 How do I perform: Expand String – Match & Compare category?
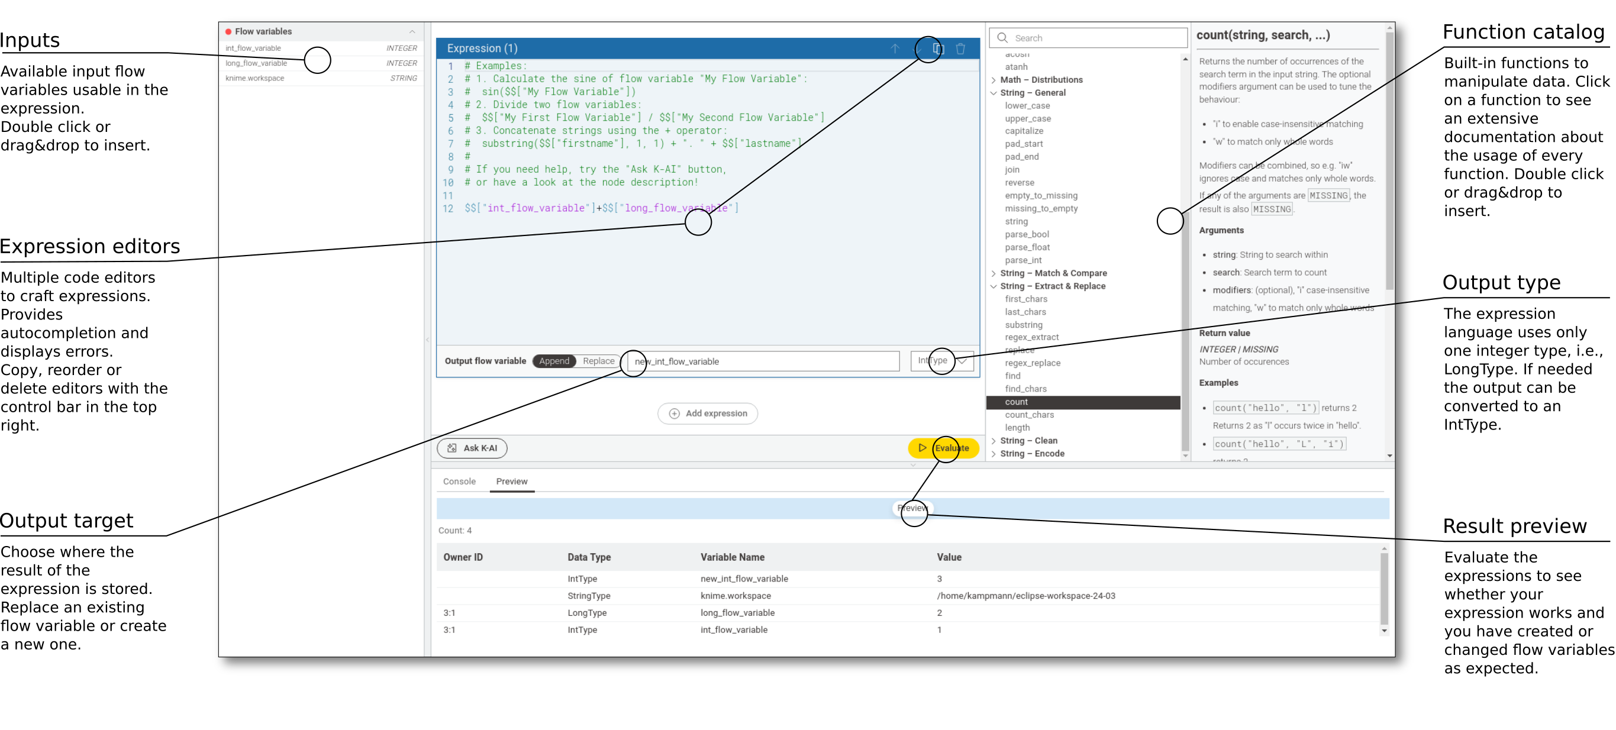tap(994, 273)
